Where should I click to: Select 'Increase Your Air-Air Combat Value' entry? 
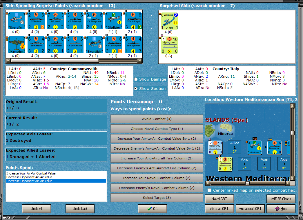[x=56, y=173]
